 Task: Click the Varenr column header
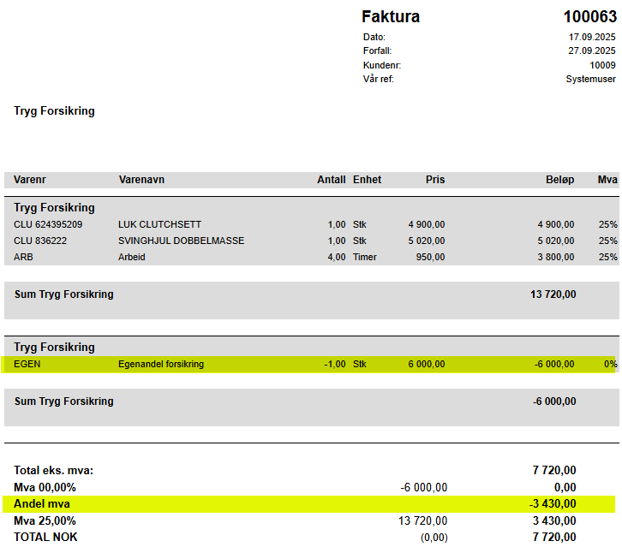[30, 180]
